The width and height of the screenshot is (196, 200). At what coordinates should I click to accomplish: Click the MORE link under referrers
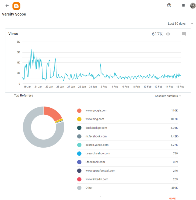pyautogui.click(x=172, y=198)
